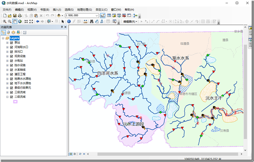The image size is (254, 162).
Task: Uncheck the 河湖取水口 layer checkbox
Action: tap(11, 47)
